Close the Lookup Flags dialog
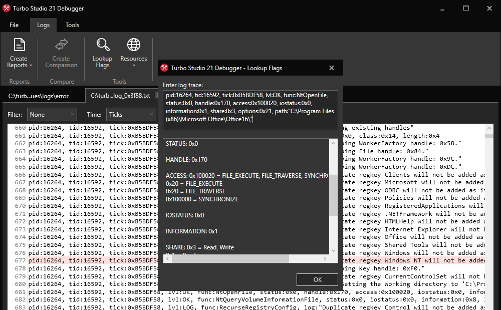The image size is (501, 310). click(x=331, y=68)
